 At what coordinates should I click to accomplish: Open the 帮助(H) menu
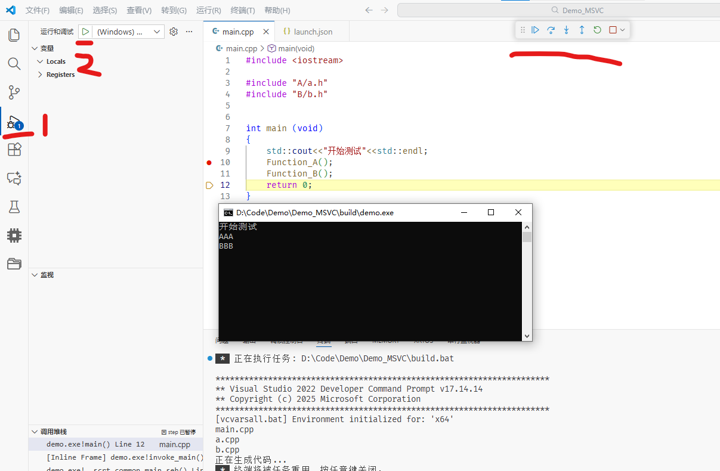(277, 10)
